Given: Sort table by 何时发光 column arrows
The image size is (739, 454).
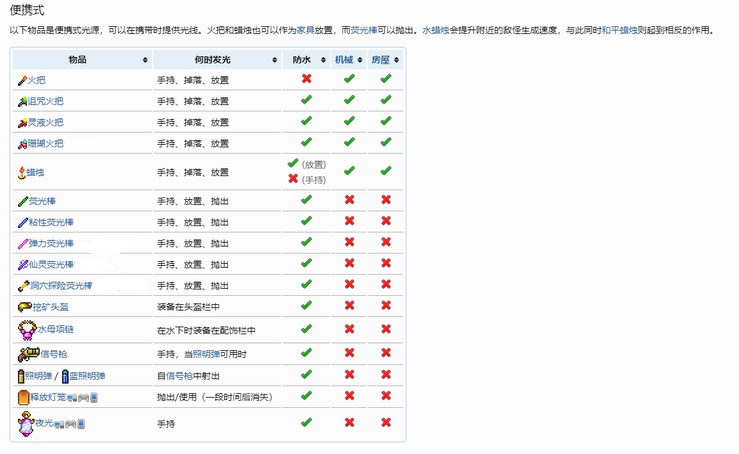Looking at the screenshot, I should (x=275, y=60).
